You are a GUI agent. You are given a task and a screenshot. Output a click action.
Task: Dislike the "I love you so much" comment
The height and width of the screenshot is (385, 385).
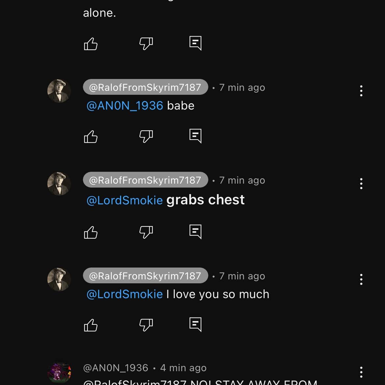(146, 325)
